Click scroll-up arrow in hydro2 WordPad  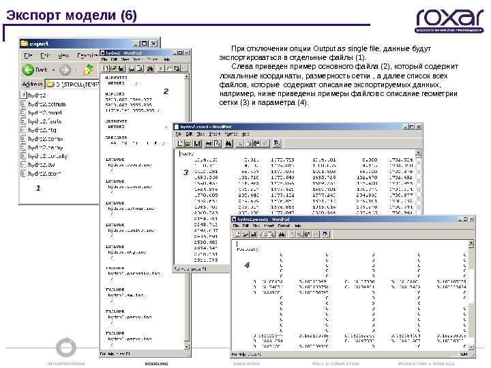[187, 76]
